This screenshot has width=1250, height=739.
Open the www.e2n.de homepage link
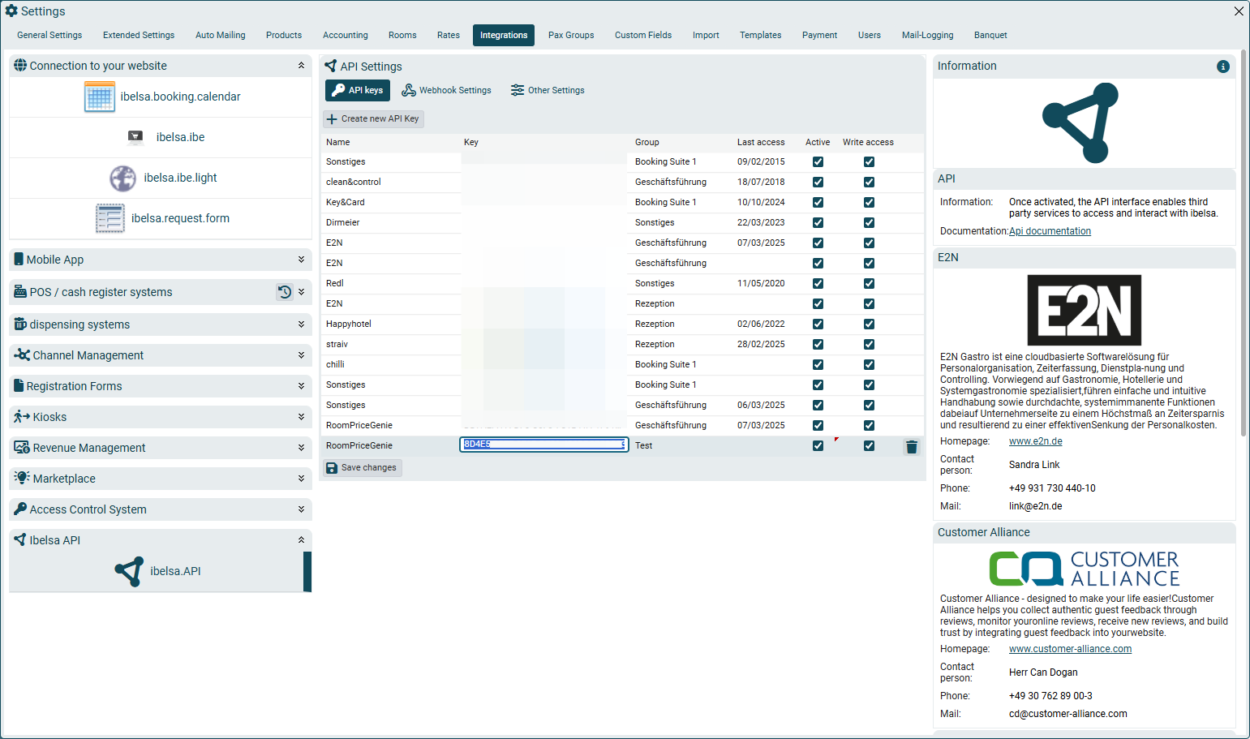click(1036, 441)
